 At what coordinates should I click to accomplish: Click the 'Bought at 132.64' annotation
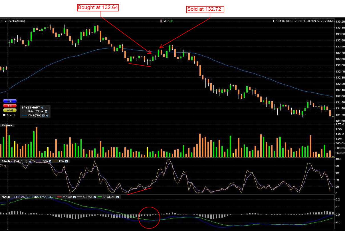(x=98, y=8)
